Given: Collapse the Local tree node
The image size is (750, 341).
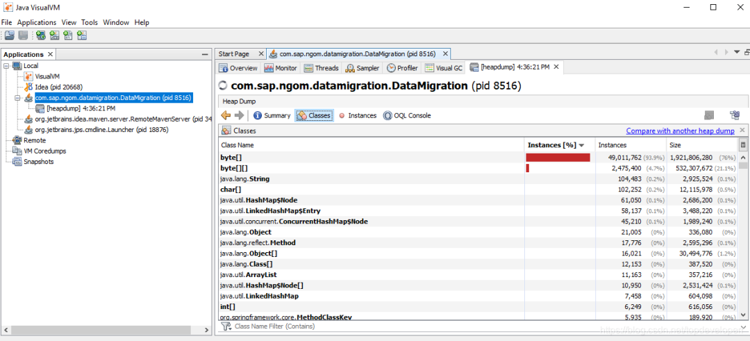Looking at the screenshot, I should point(6,65).
